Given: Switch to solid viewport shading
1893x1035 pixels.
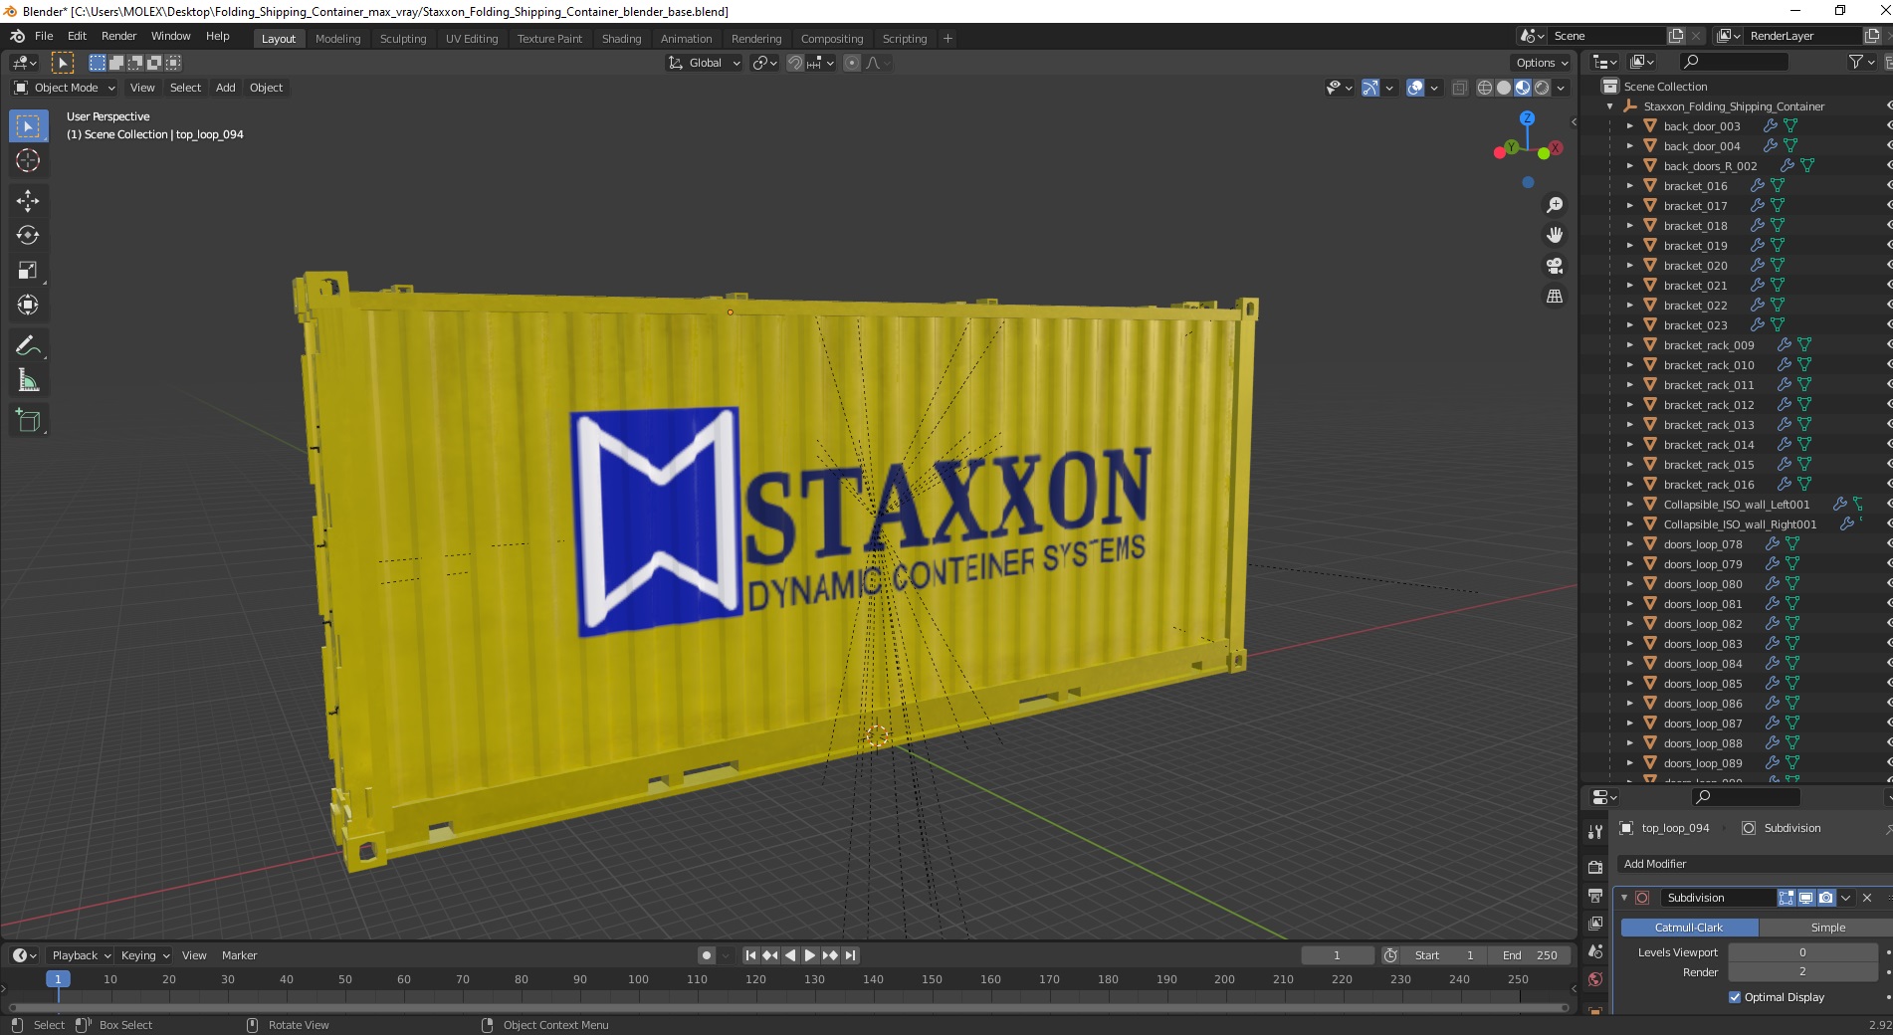Looking at the screenshot, I should pyautogui.click(x=1504, y=88).
